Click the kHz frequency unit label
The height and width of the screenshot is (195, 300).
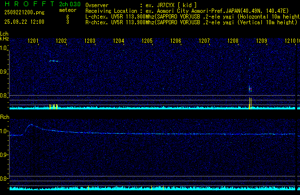[x=4, y=38]
